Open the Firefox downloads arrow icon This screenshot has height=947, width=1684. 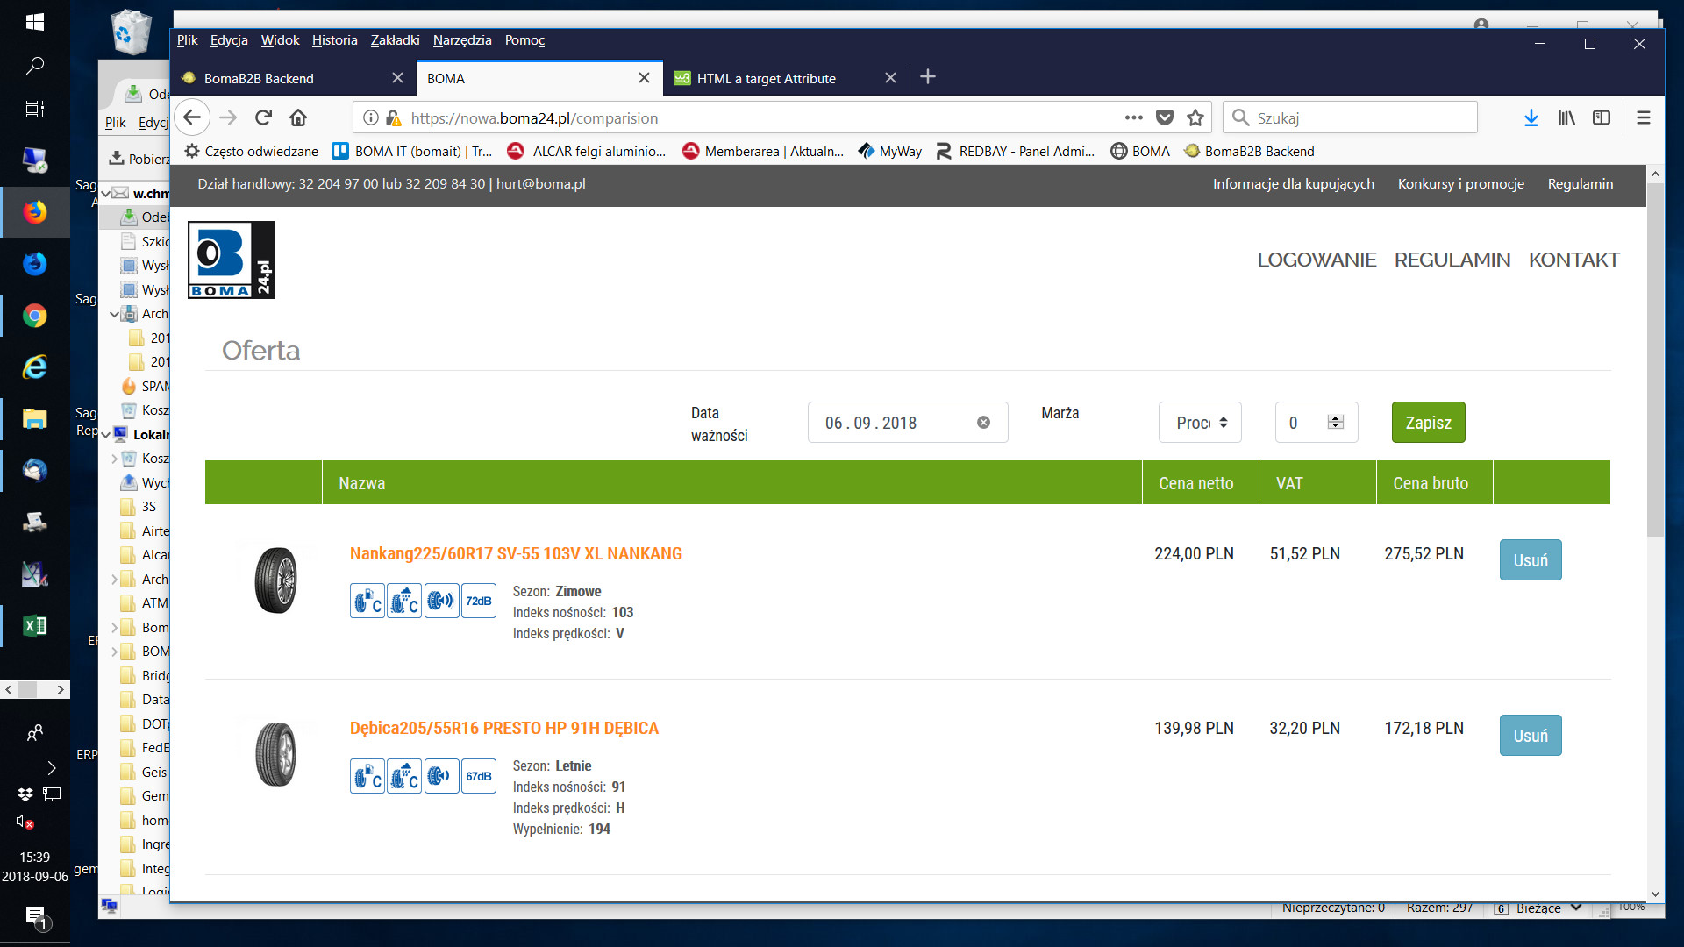(x=1531, y=117)
